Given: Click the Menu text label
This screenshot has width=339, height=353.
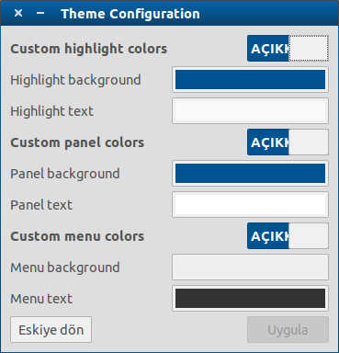Looking at the screenshot, I should click(41, 299).
